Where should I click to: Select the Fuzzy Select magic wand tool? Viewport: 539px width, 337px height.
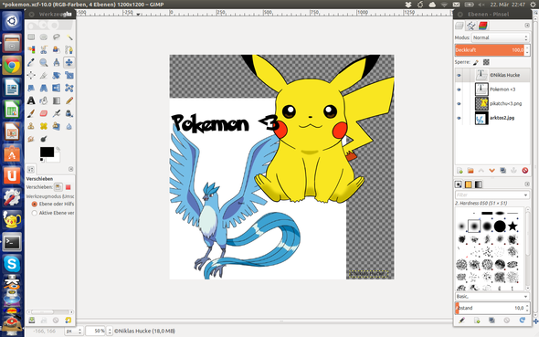tap(69, 37)
